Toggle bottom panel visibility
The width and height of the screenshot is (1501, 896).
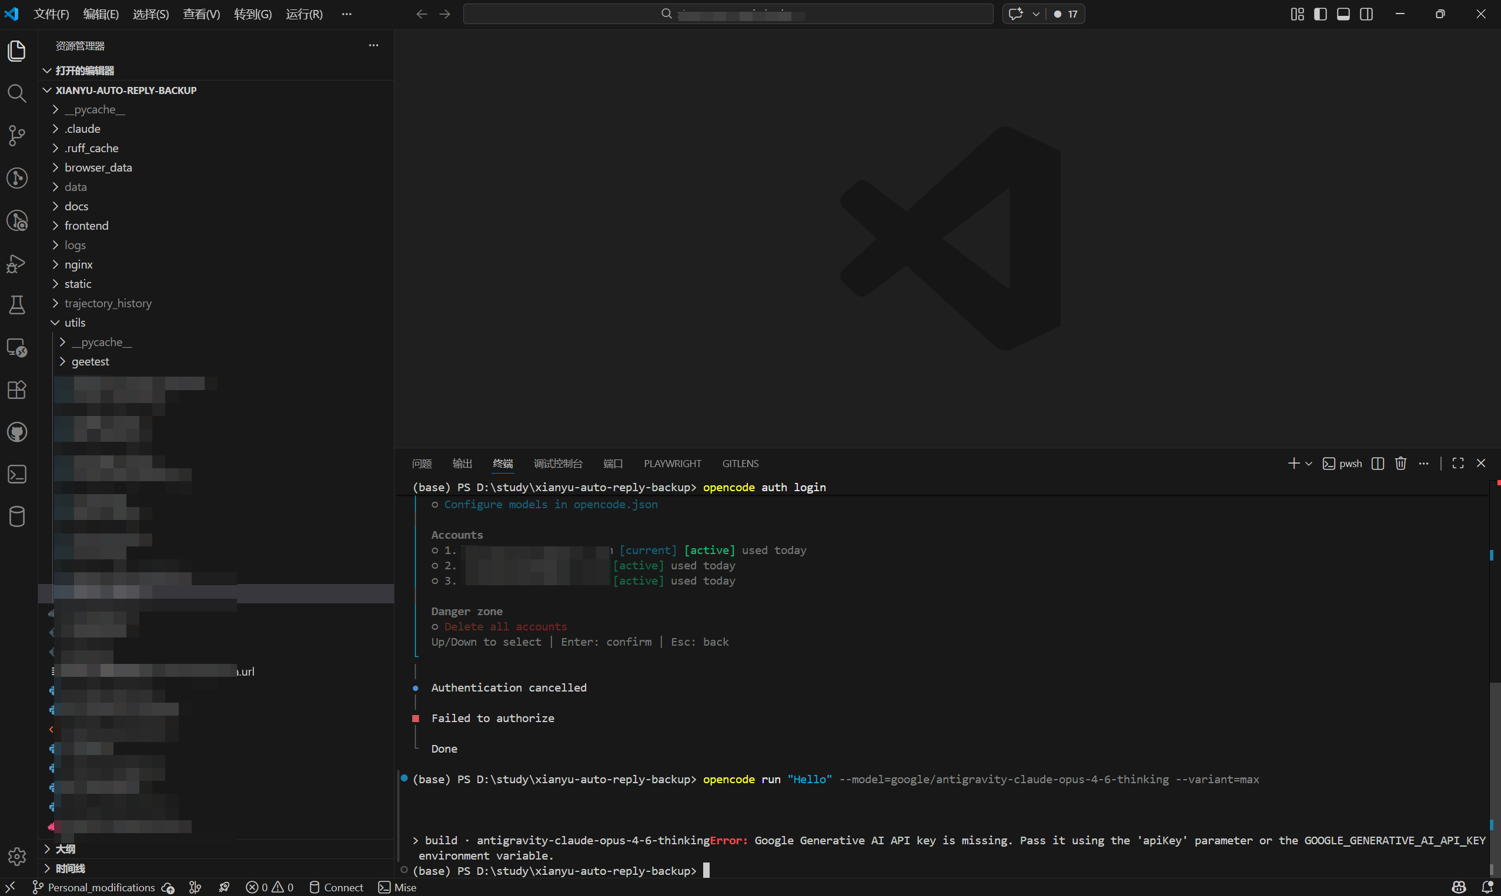[1343, 14]
